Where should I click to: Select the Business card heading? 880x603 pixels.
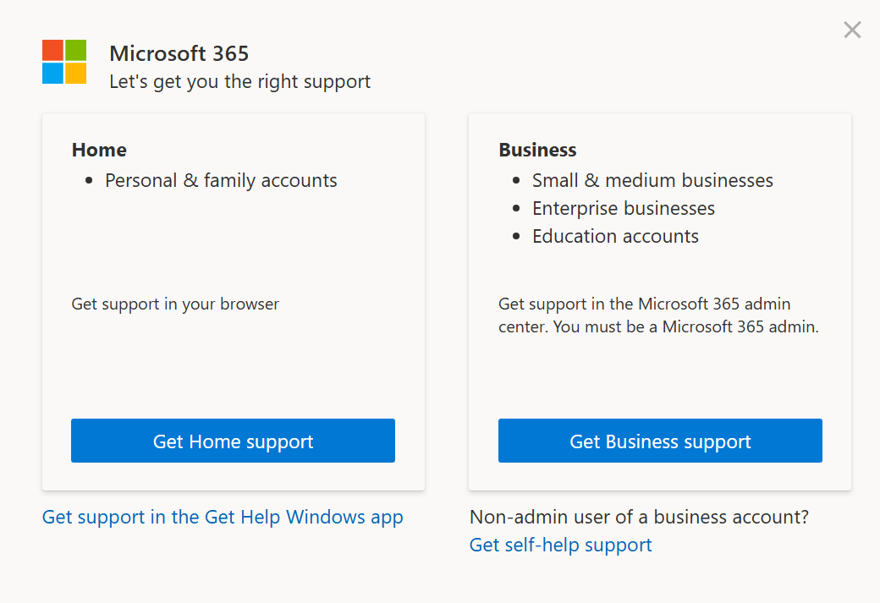pyautogui.click(x=537, y=150)
